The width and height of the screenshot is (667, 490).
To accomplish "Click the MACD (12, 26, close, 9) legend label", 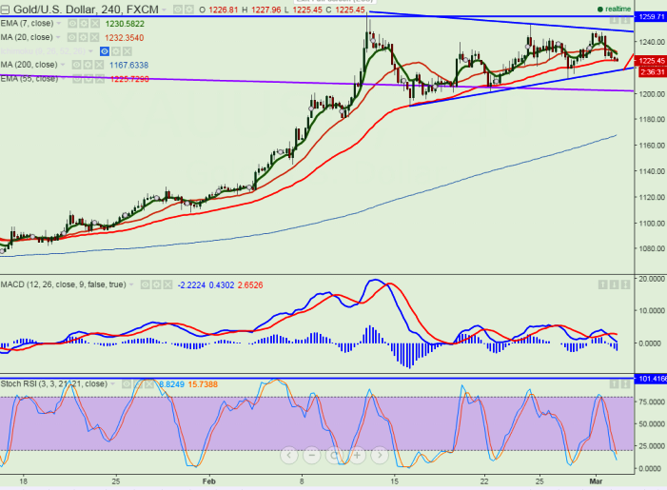I will click(x=64, y=284).
